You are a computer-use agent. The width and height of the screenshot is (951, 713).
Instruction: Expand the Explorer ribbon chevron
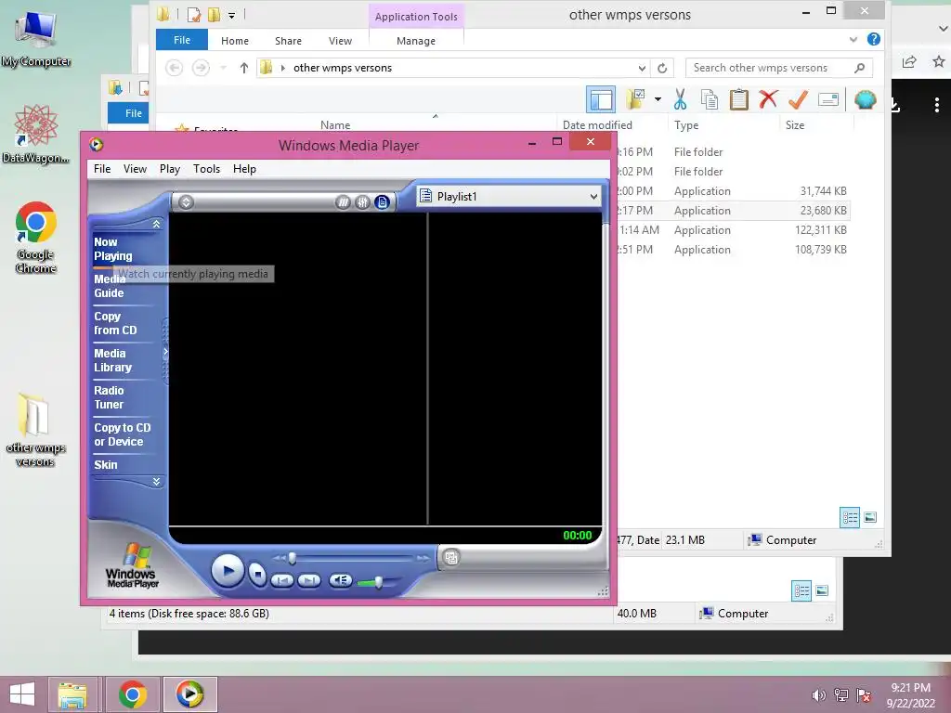click(853, 39)
